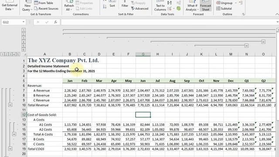Click the Dec heading cell
Viewport: 279px width, 157px height.
click(x=231, y=81)
